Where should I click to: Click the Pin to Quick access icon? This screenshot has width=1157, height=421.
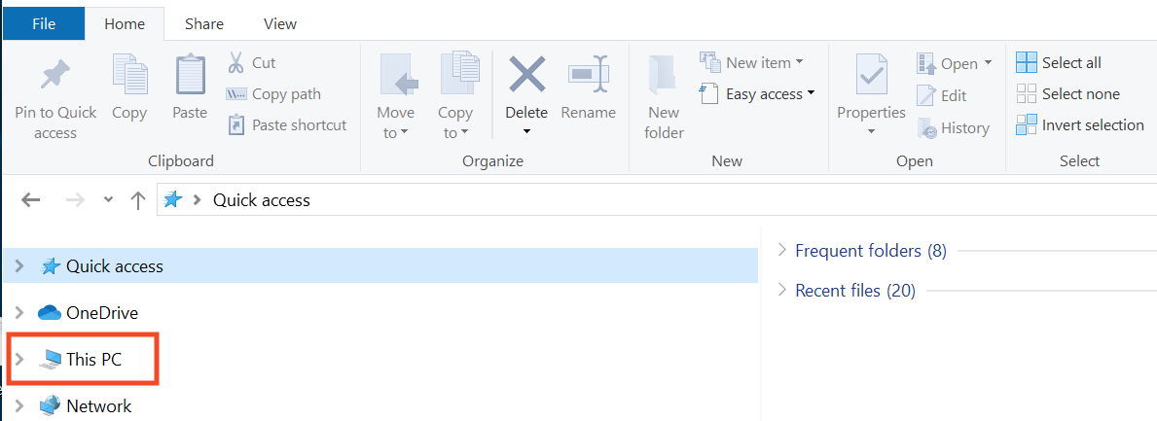pos(55,76)
